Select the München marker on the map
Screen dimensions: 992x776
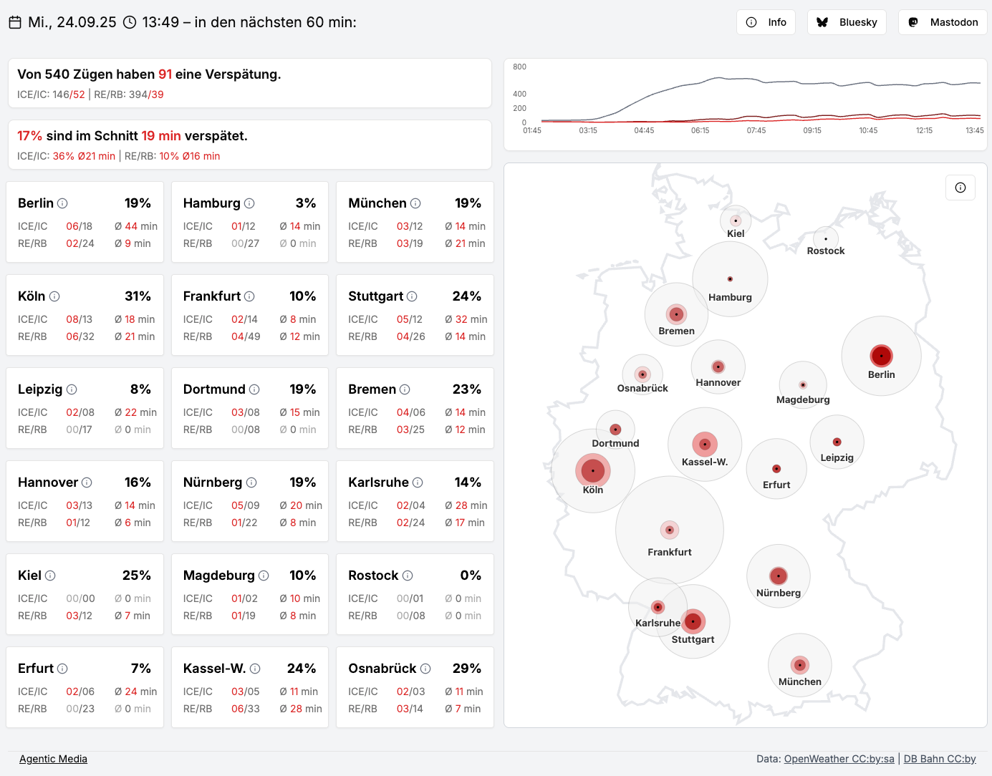pos(800,665)
